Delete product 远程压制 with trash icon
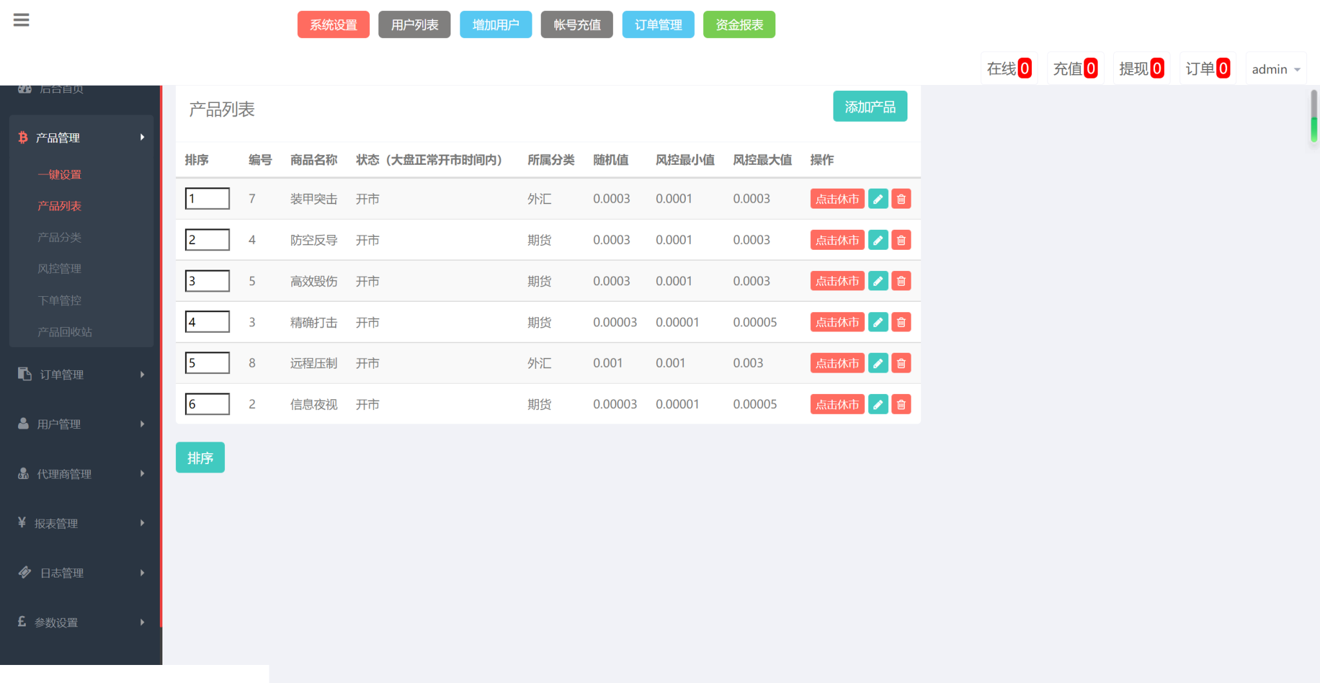The width and height of the screenshot is (1320, 683). [901, 363]
